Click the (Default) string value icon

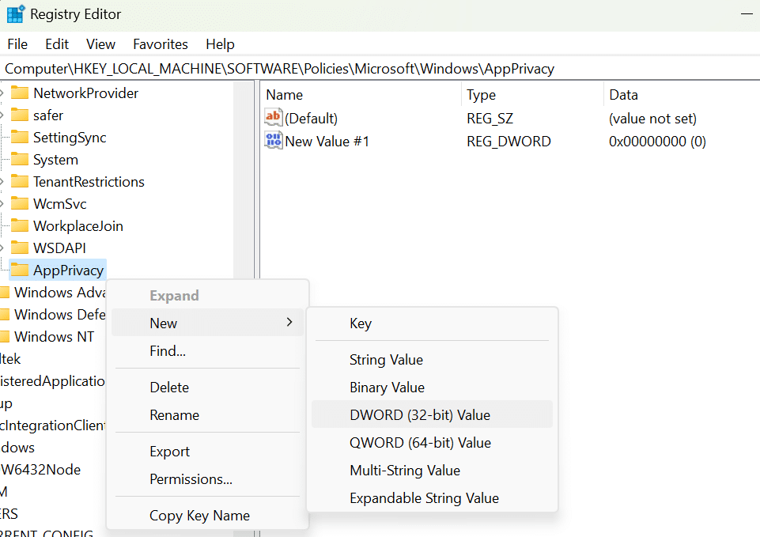(274, 117)
